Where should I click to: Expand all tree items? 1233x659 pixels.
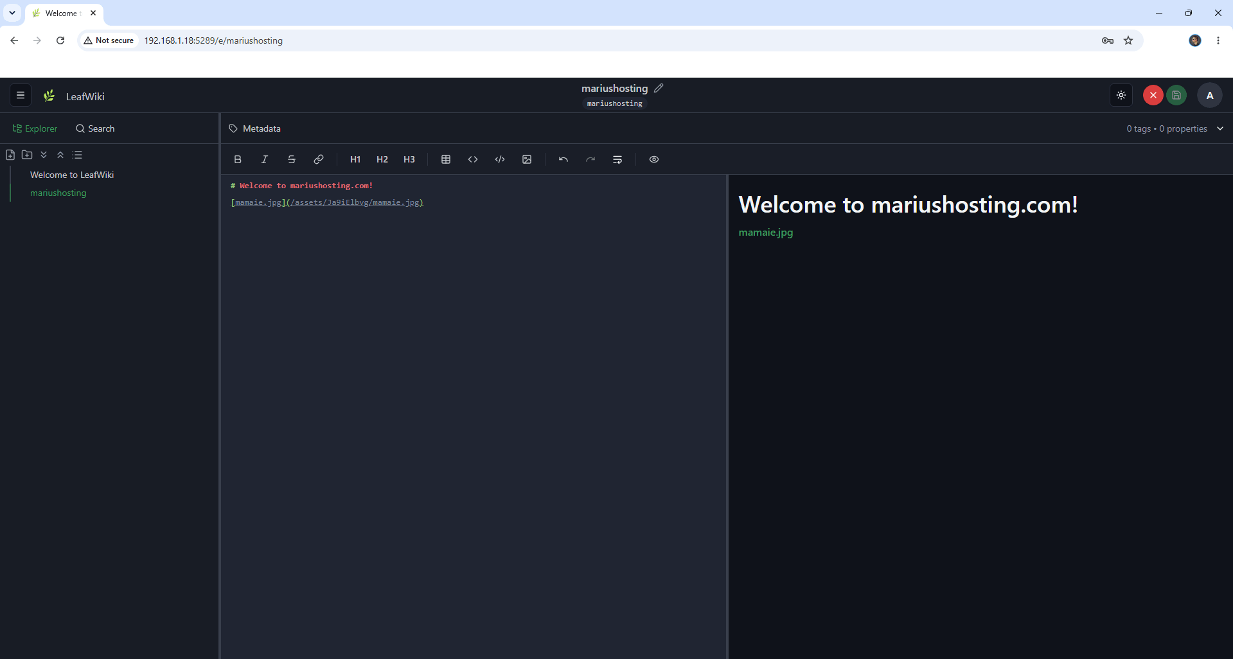[x=44, y=155]
